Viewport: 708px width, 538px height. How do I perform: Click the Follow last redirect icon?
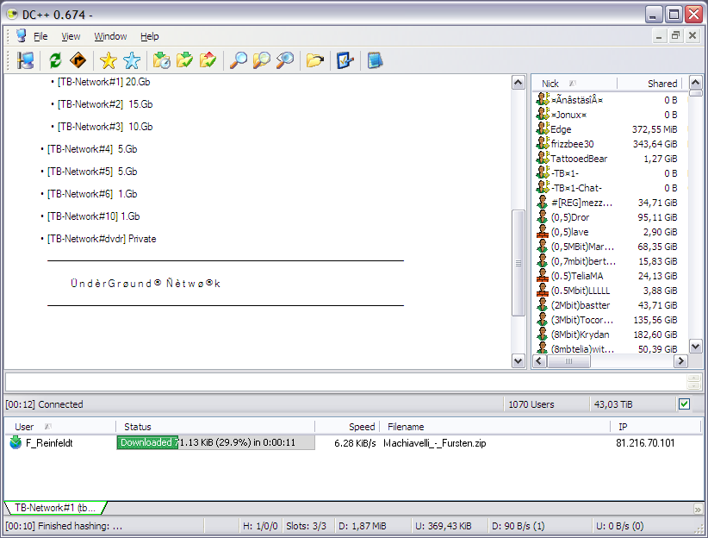[78, 60]
